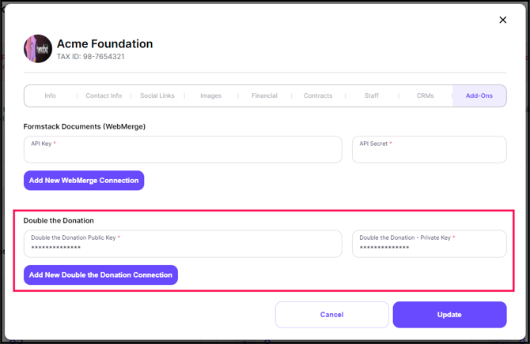
Task: Select the Images tab
Action: point(210,96)
